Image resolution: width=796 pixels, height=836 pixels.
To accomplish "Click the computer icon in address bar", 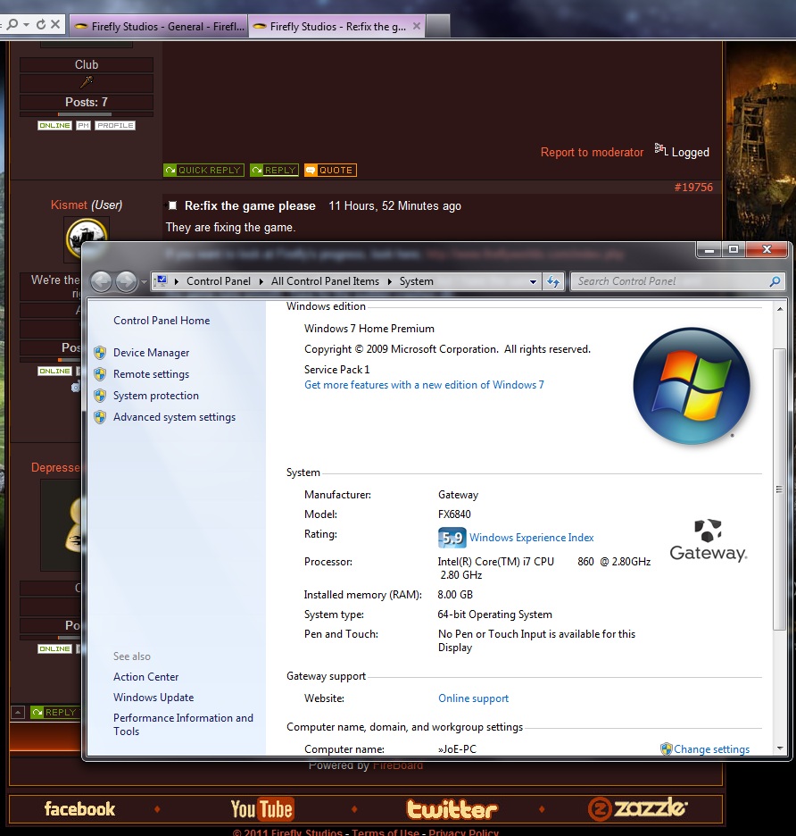I will pyautogui.click(x=162, y=281).
